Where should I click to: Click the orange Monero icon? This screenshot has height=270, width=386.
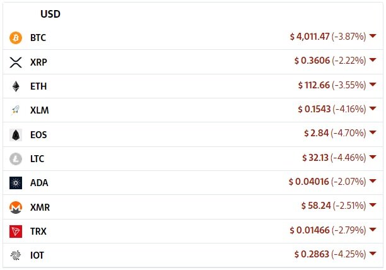pos(16,208)
